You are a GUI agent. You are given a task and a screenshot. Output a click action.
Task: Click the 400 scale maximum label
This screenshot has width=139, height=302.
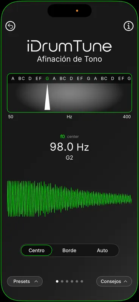(x=127, y=117)
